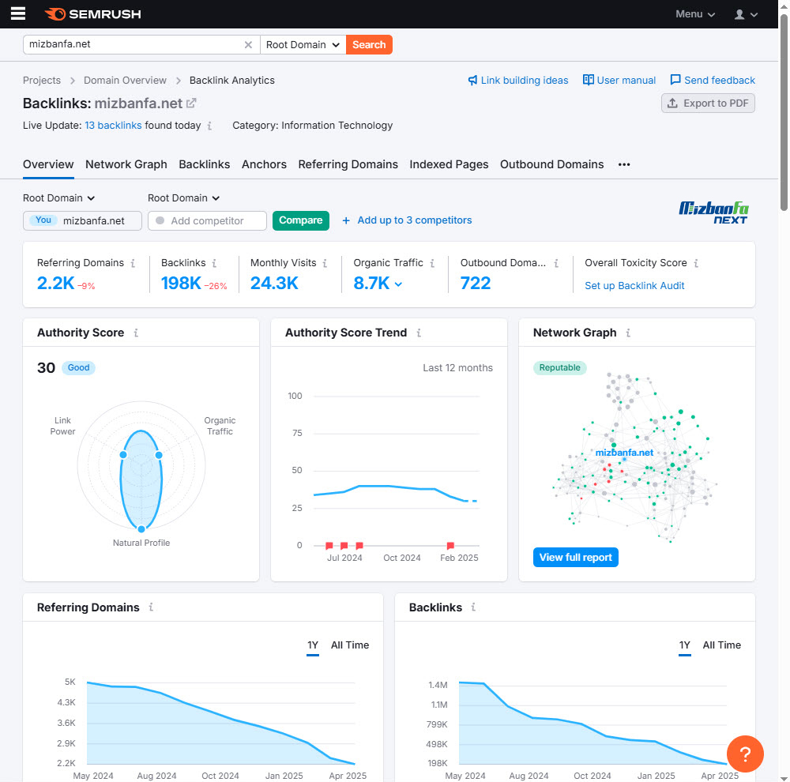790x782 pixels.
Task: Select the Overview tab
Action: (x=48, y=165)
